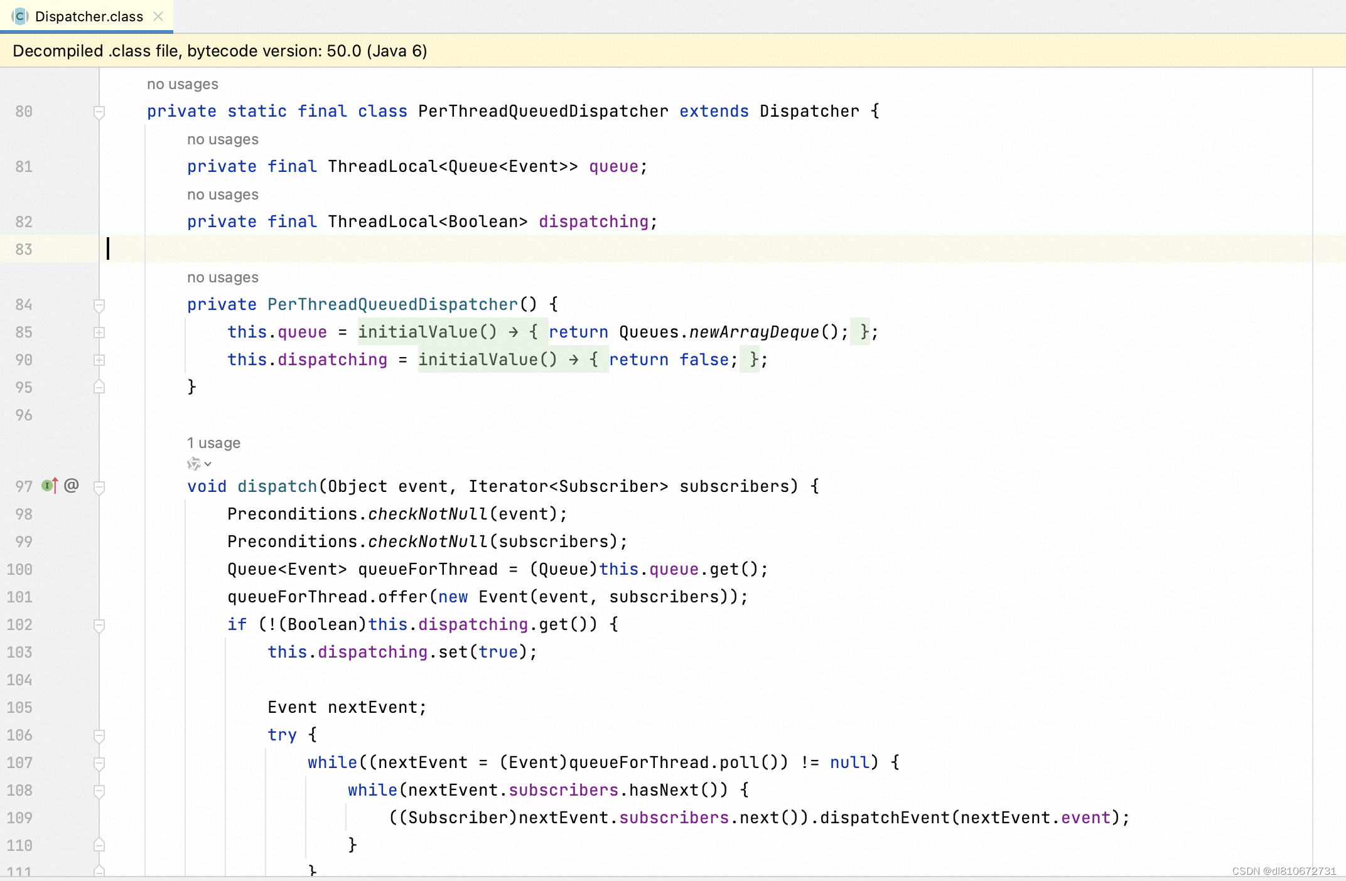Collapse the dispatch method fold at line 97
The width and height of the screenshot is (1346, 881).
[x=99, y=487]
